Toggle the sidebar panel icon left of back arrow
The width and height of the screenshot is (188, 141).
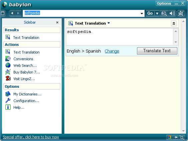click(x=3, y=13)
